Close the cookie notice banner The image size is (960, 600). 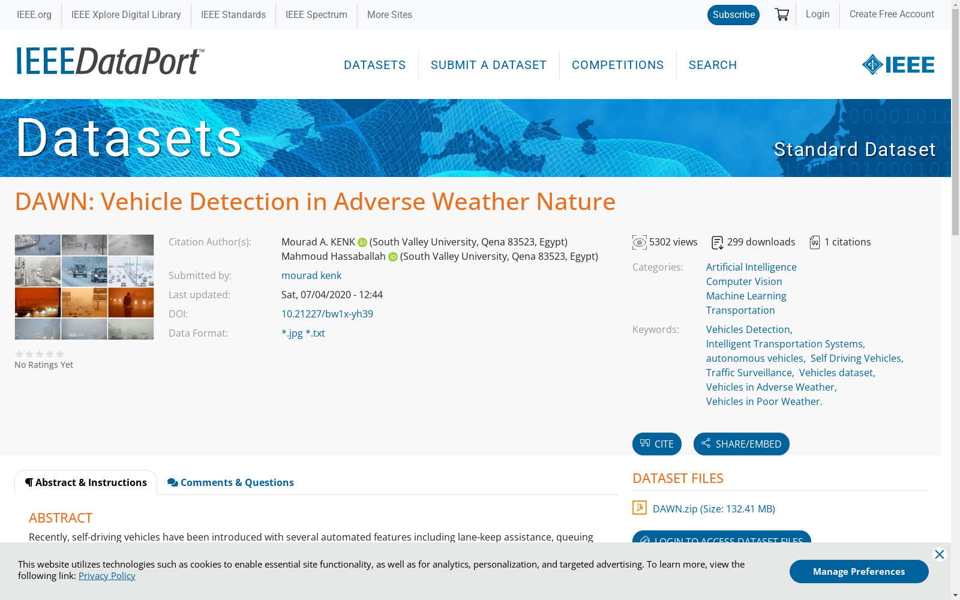tap(940, 554)
